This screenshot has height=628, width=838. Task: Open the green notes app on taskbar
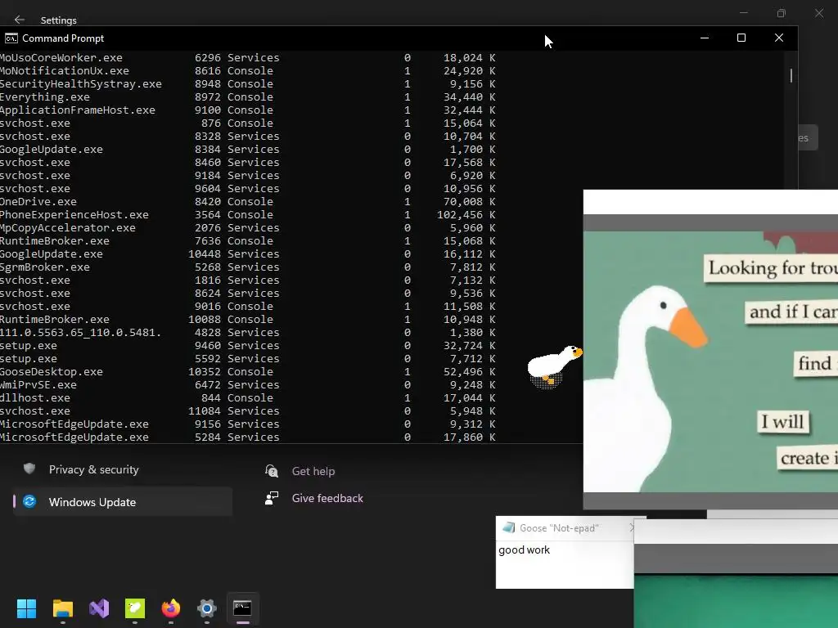click(x=135, y=608)
